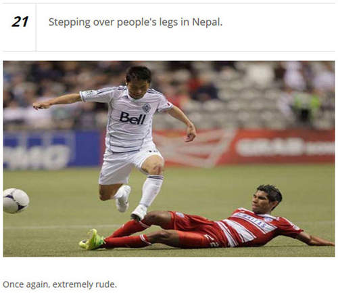Select the word "Nepal." in the heading

tap(208, 22)
